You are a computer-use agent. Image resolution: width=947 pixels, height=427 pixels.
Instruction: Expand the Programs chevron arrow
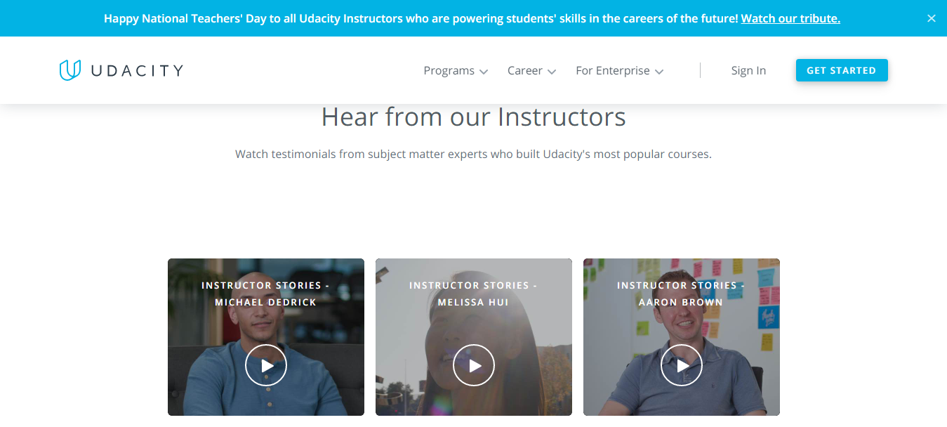(x=484, y=72)
